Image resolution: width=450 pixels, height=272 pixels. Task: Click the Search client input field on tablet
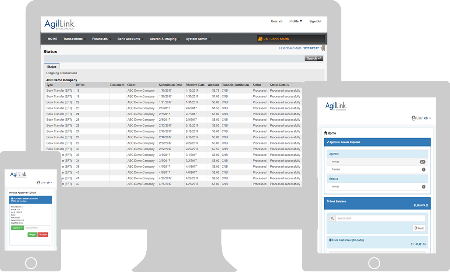380,218
